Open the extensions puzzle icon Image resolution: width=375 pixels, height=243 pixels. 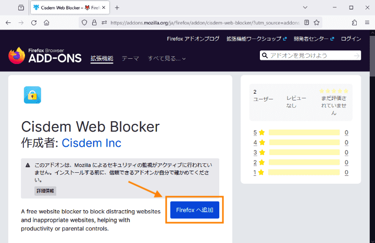pyautogui.click(x=355, y=23)
